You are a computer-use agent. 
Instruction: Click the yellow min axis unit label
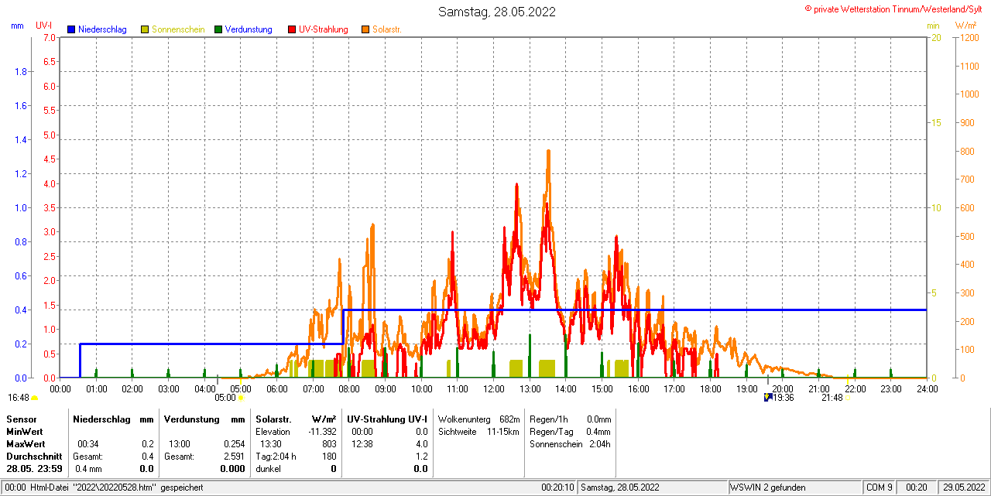[x=933, y=26]
